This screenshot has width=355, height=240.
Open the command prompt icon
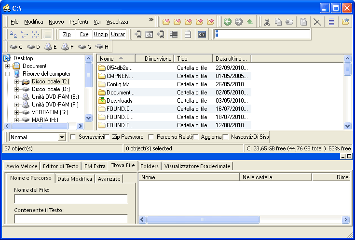click(203, 34)
